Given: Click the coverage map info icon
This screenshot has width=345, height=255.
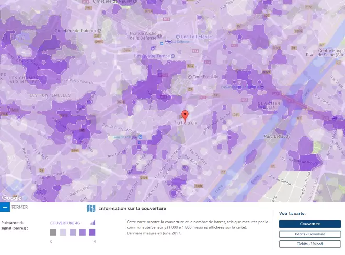Looking at the screenshot, I should click(x=91, y=208).
